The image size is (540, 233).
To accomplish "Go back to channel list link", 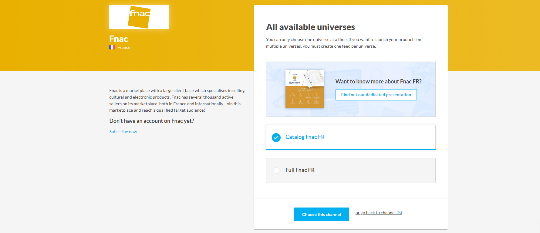I will pos(379,213).
